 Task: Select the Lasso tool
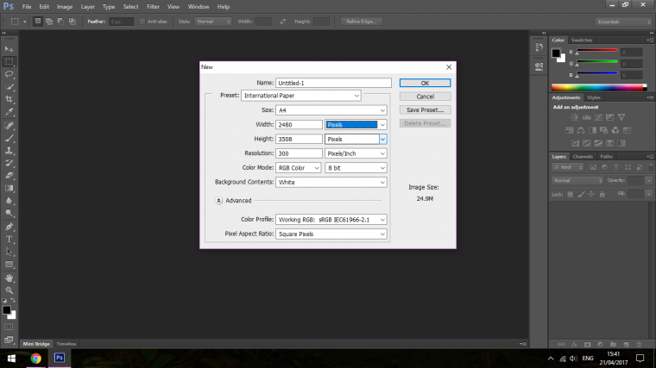coord(9,74)
